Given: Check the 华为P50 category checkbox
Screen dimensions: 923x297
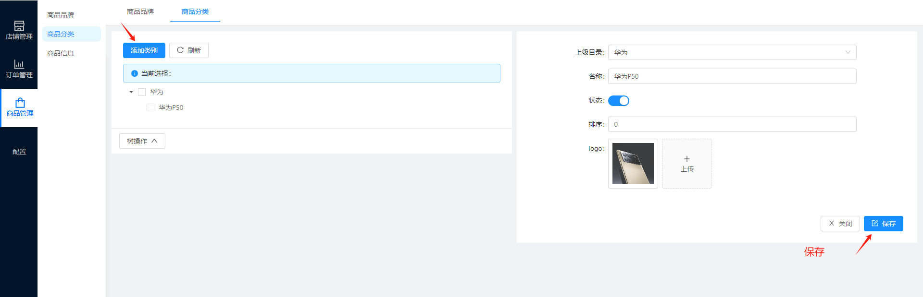Looking at the screenshot, I should (x=150, y=107).
